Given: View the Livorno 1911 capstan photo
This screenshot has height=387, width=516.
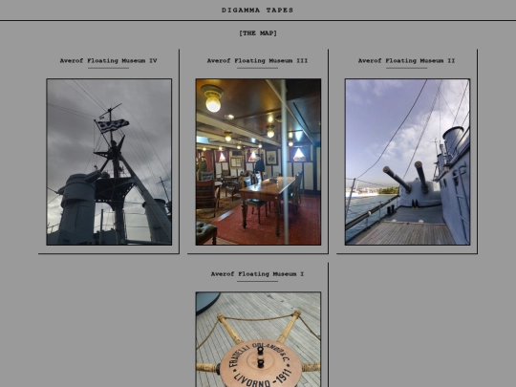Looking at the screenshot, I should pos(258,339).
